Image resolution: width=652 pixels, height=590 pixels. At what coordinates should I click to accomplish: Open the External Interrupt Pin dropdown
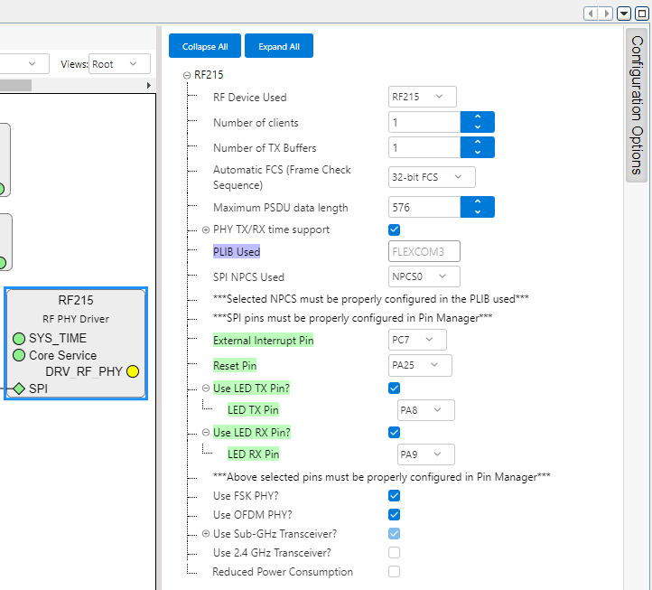[x=417, y=340]
